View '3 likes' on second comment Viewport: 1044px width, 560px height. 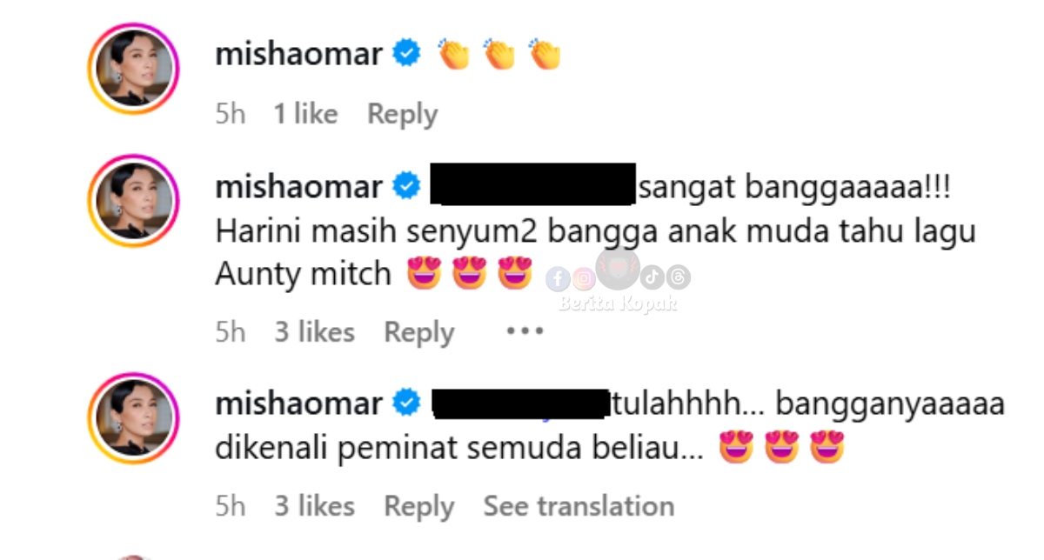pos(314,332)
